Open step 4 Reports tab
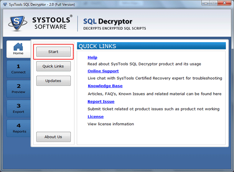This screenshot has height=172, width=234. 18,128
